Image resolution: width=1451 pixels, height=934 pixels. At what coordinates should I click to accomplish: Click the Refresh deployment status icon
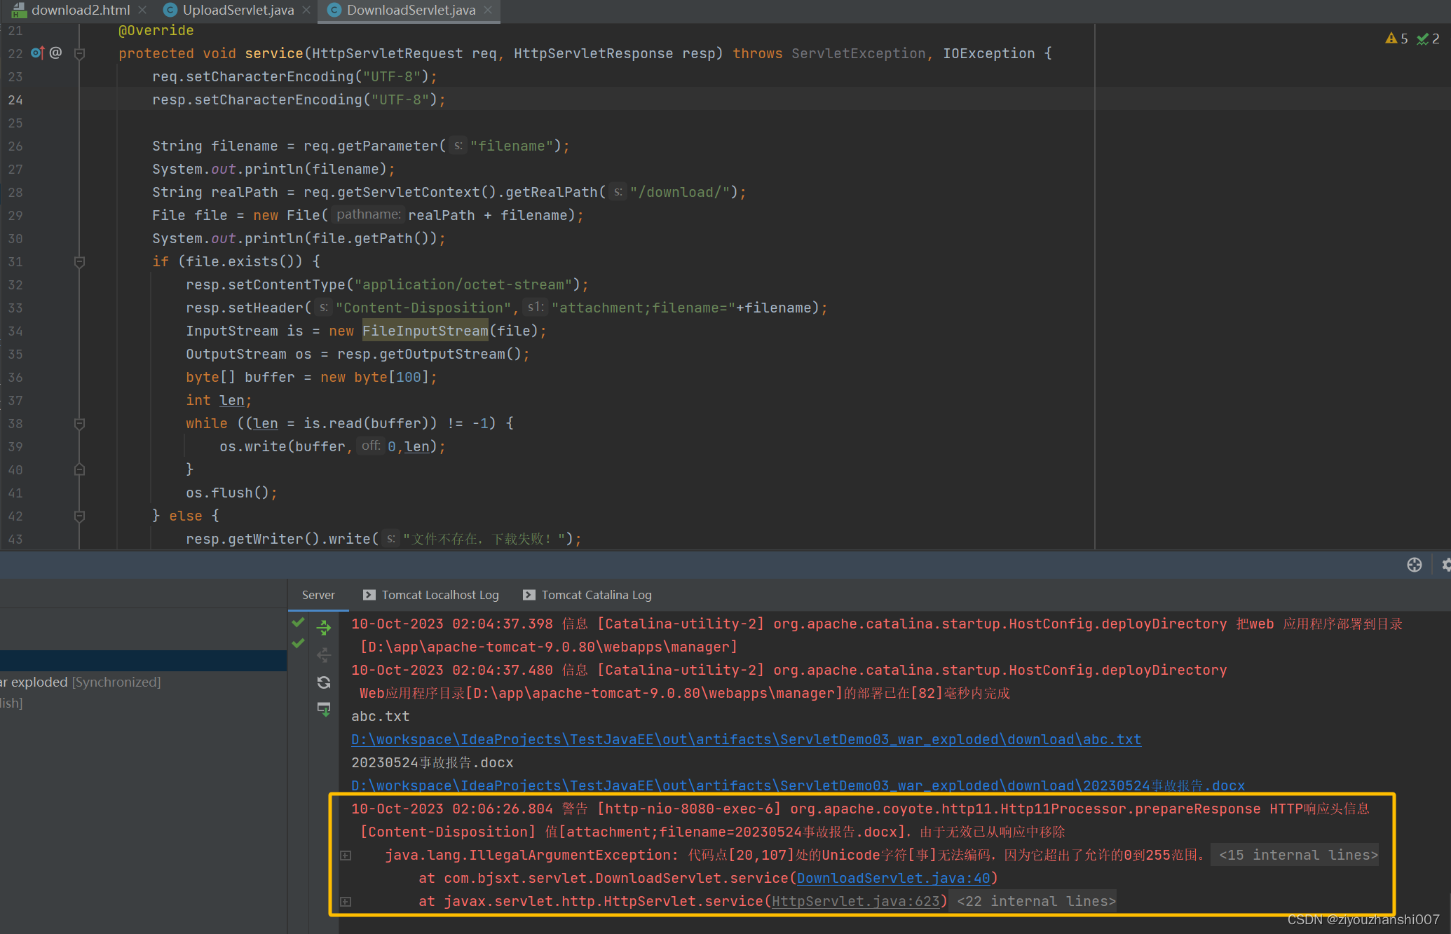pyautogui.click(x=324, y=682)
